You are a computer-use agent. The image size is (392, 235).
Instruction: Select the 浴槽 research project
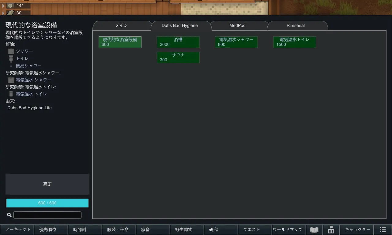point(178,42)
